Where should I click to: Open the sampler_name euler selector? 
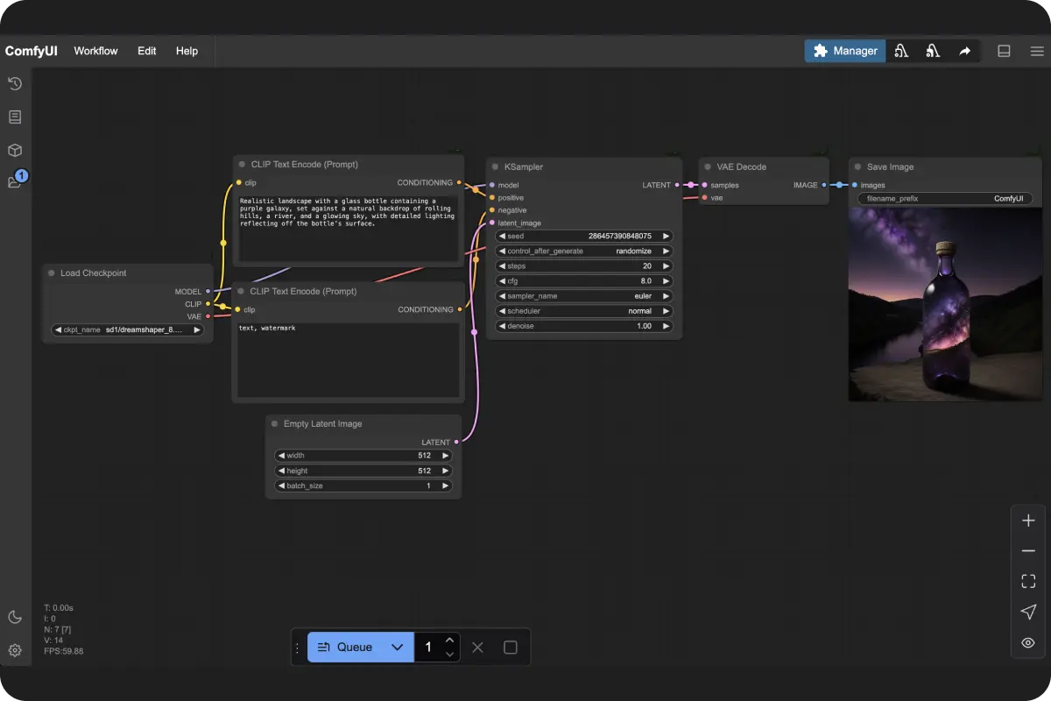[x=582, y=295]
